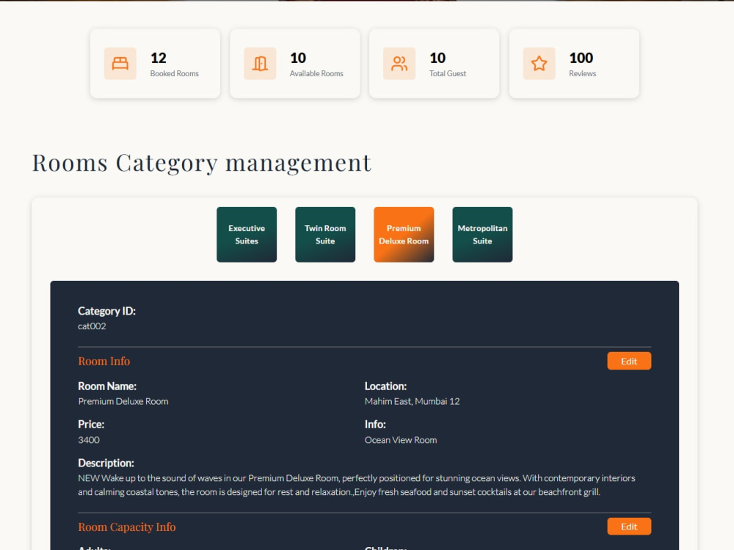The image size is (734, 550).
Task: Click the description paragraph starting with NEW Wake up
Action: click(x=357, y=485)
